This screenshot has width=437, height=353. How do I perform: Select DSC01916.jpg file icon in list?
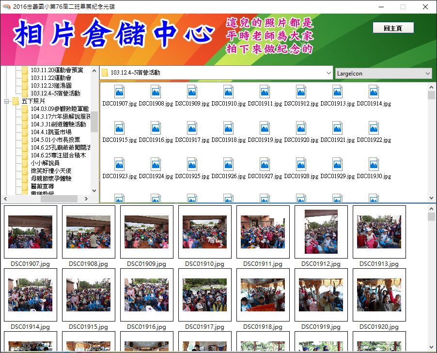156,128
